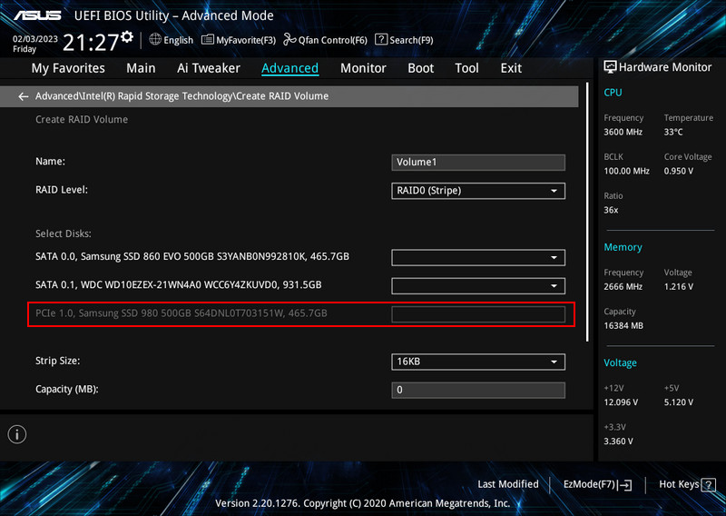Select the Exit tab
Viewport: 726px width, 516px height.
coord(511,68)
